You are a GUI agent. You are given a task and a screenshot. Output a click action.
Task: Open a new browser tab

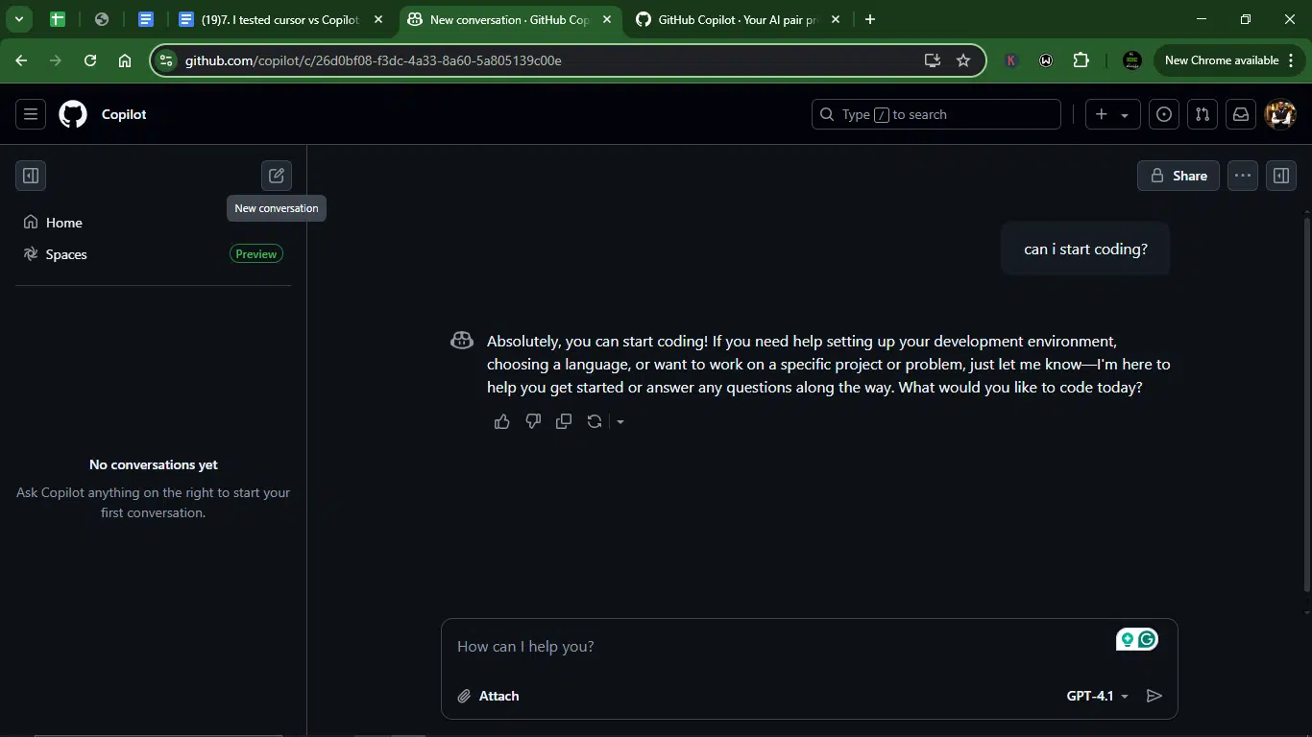tap(870, 19)
